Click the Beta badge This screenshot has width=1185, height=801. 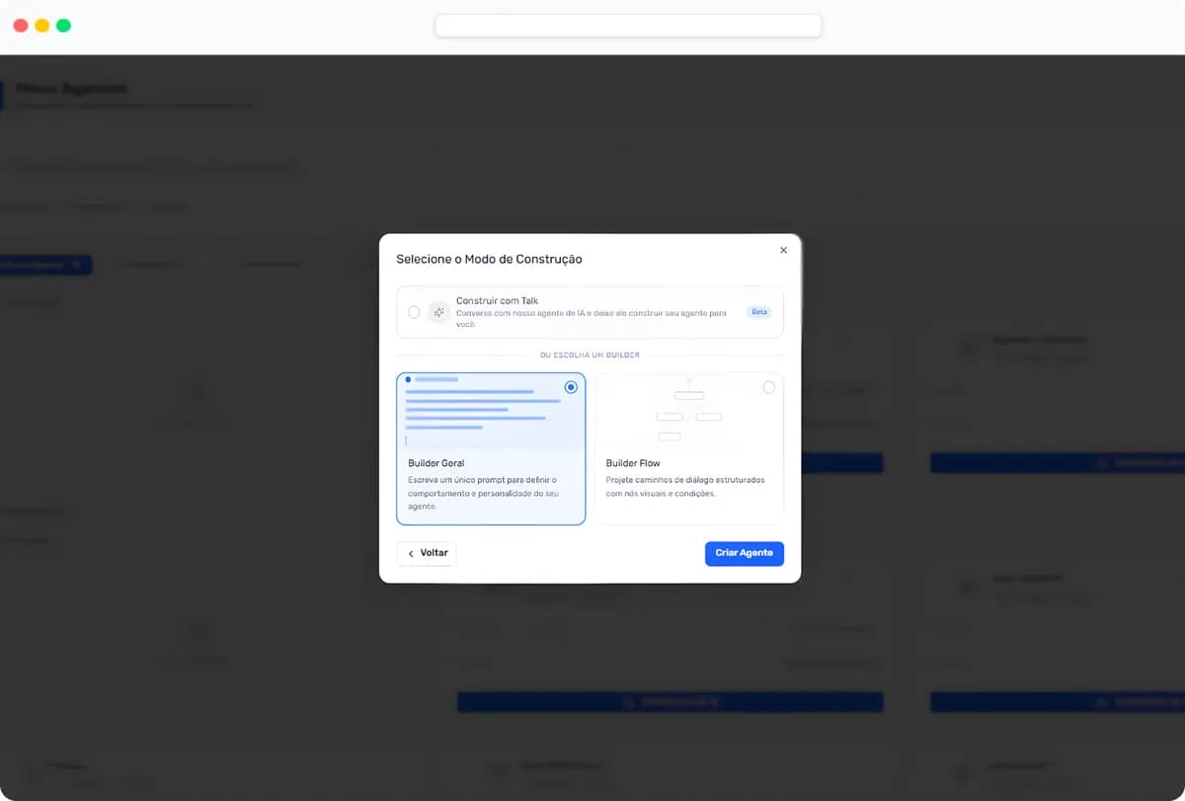coord(758,312)
